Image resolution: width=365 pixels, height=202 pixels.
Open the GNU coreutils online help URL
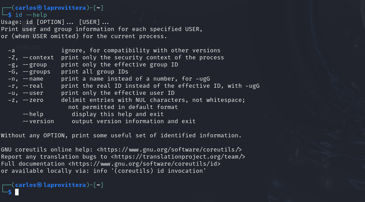coord(169,150)
